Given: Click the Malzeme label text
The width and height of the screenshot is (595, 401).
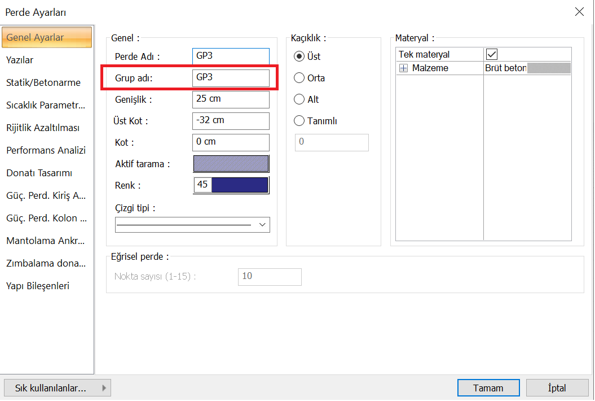Looking at the screenshot, I should click(430, 68).
